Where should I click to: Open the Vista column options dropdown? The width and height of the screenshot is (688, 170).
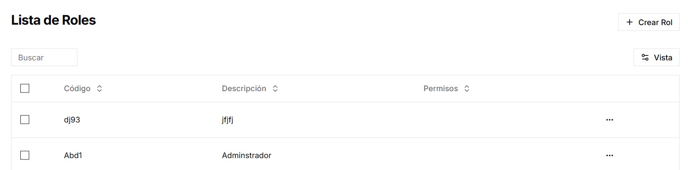[x=657, y=57]
